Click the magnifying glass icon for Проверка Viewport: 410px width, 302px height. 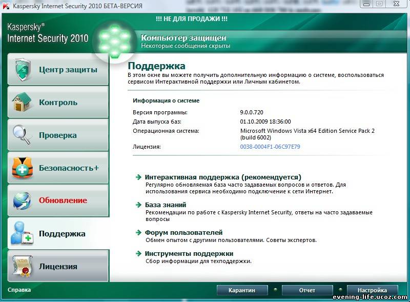22,135
